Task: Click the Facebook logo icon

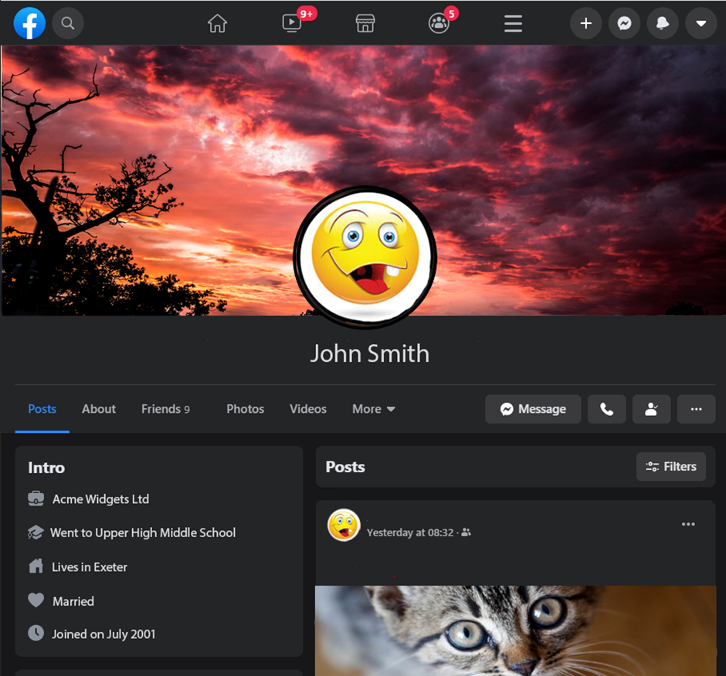Action: [x=29, y=24]
